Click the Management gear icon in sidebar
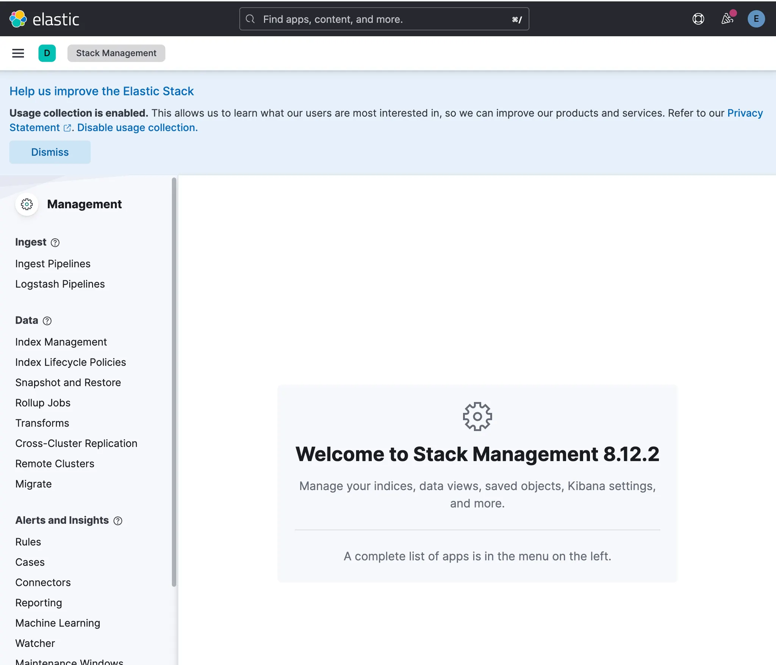 27,204
